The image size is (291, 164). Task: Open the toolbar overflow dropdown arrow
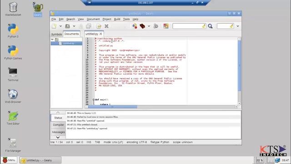pyautogui.click(x=238, y=26)
